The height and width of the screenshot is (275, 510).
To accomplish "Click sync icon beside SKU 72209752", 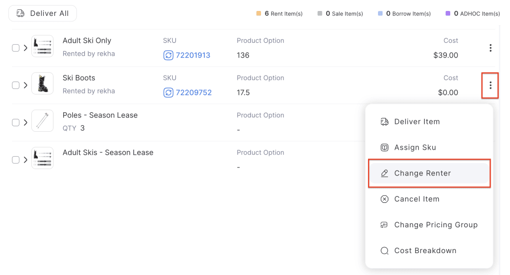I will [x=168, y=92].
